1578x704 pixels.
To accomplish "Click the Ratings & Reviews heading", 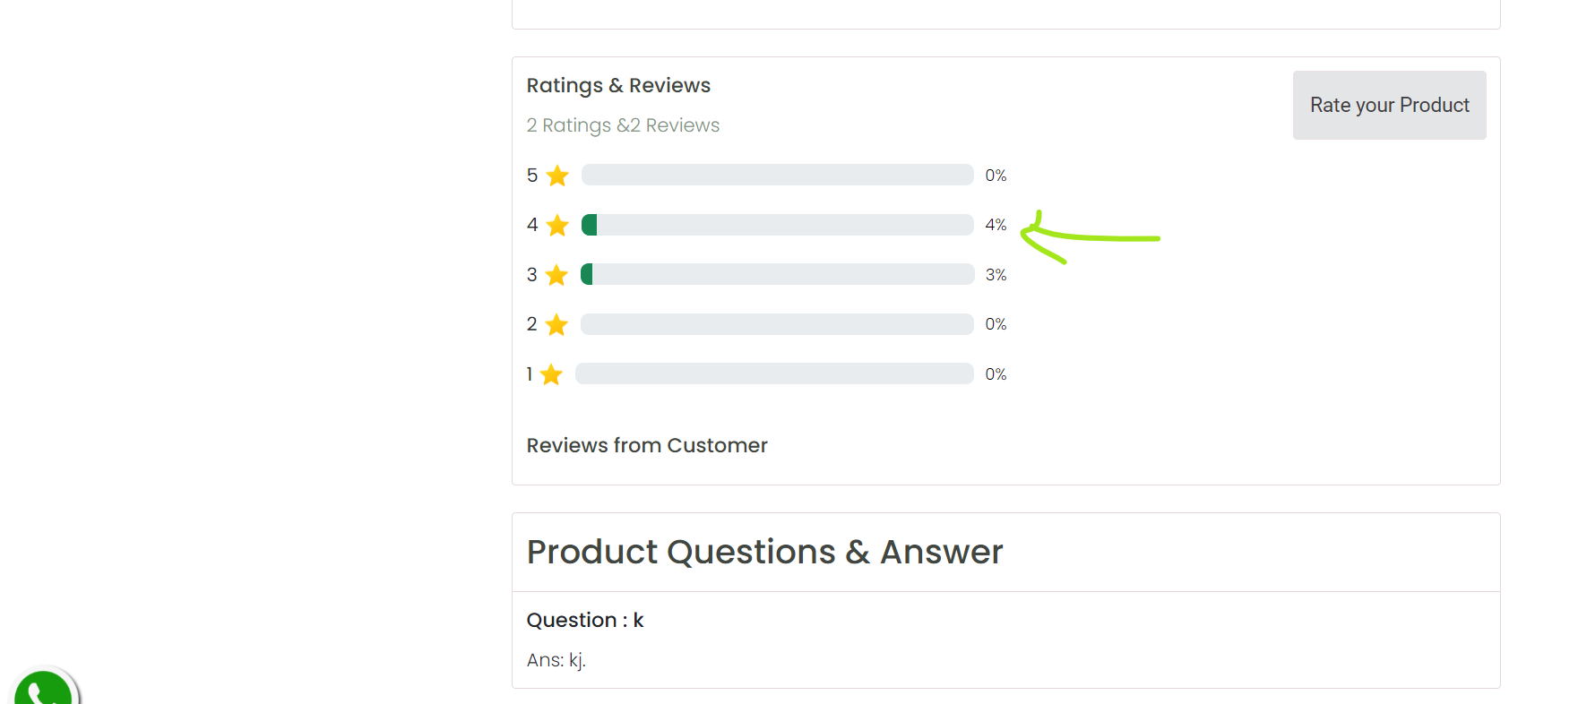I will coord(618,85).
